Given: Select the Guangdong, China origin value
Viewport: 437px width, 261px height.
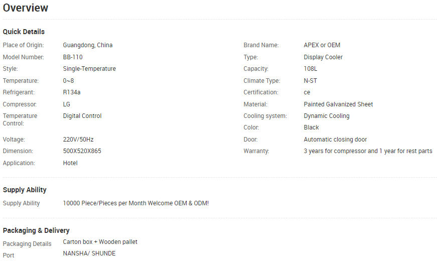Looking at the screenshot, I should tap(88, 45).
